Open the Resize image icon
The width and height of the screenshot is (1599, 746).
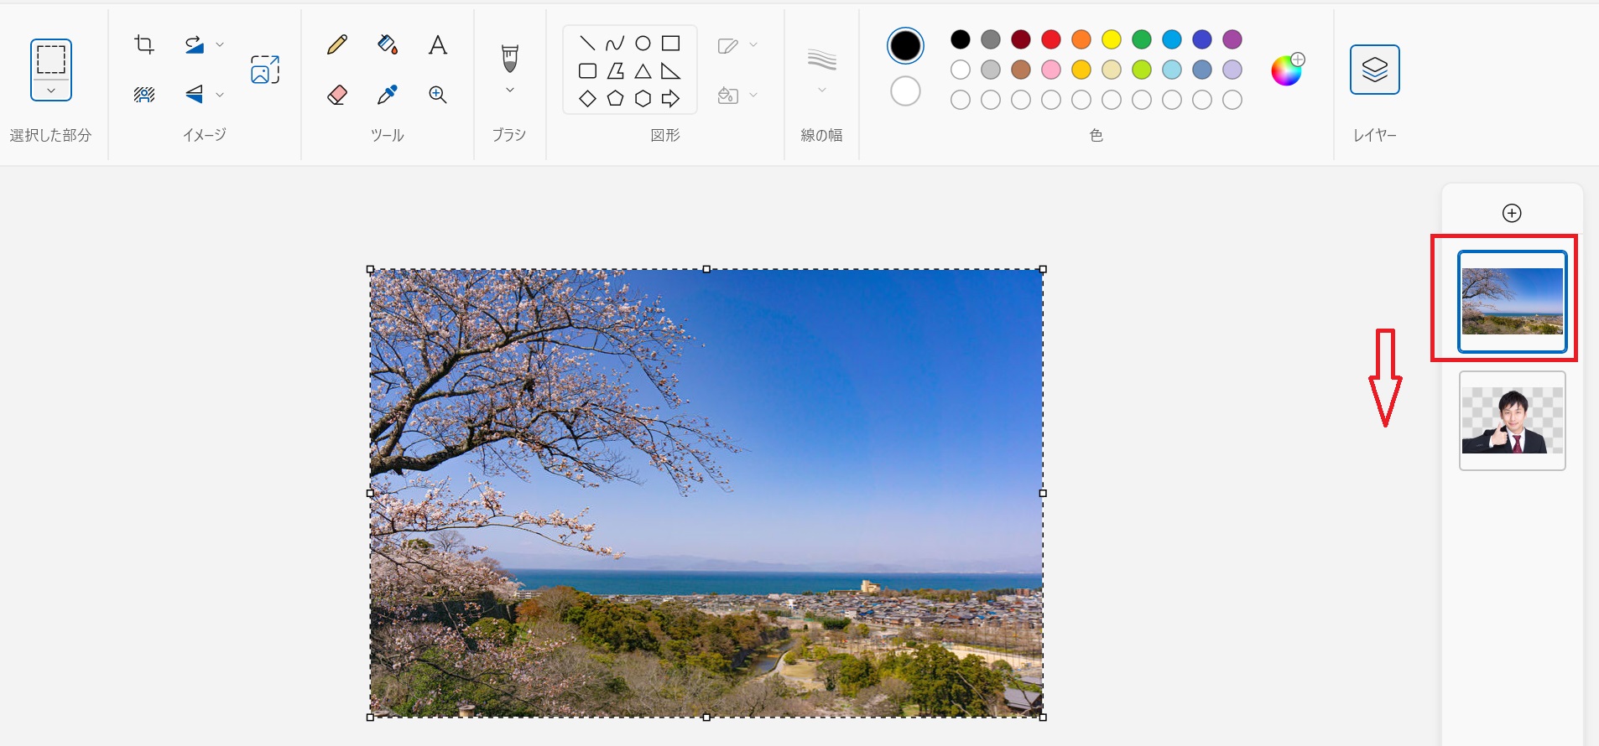(265, 70)
